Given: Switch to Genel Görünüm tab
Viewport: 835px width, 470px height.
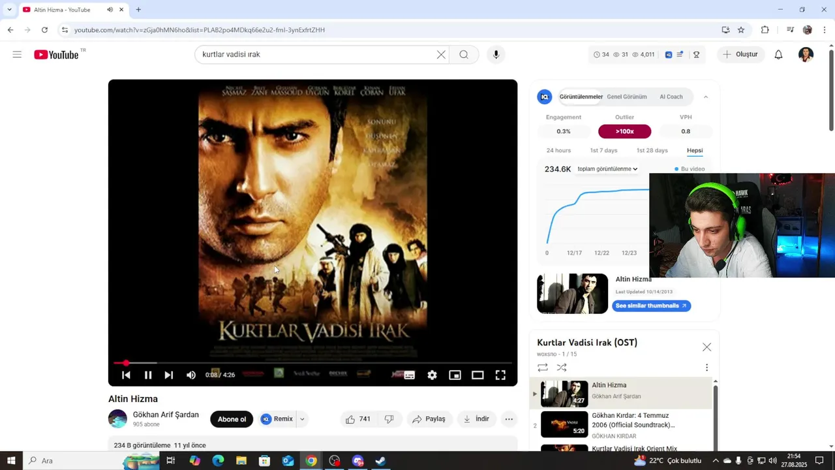Looking at the screenshot, I should click(x=627, y=97).
